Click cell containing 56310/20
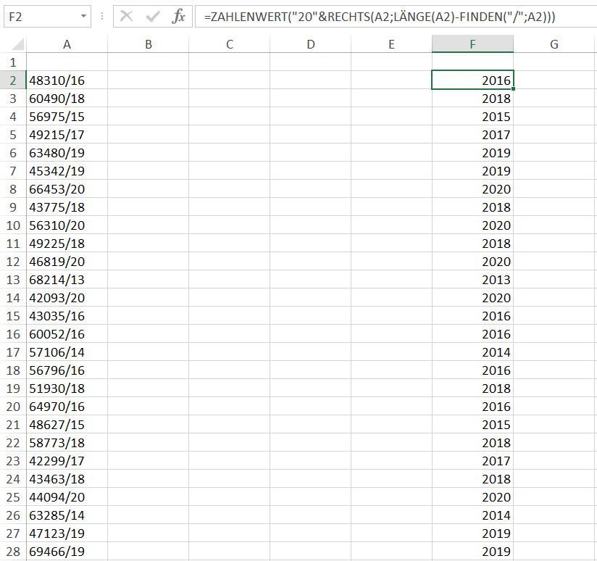The height and width of the screenshot is (561, 597). tap(67, 225)
